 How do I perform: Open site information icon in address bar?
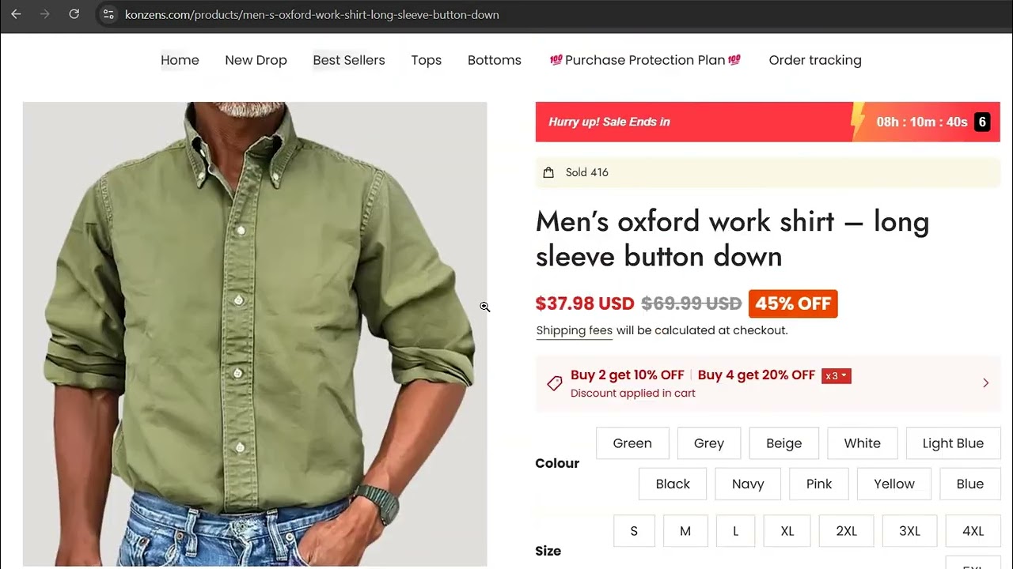click(109, 14)
